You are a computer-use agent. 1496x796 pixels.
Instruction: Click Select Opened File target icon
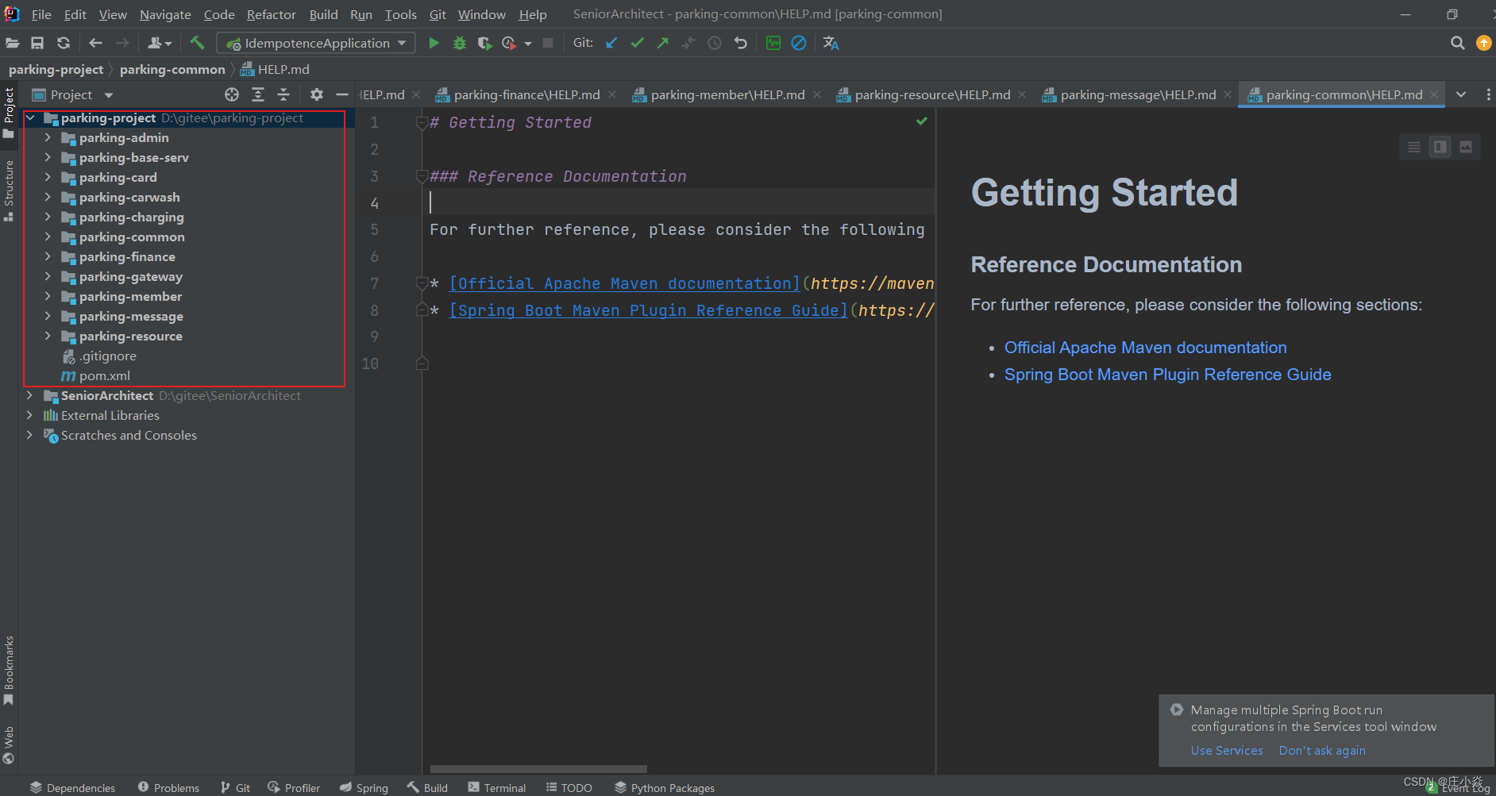pos(232,94)
